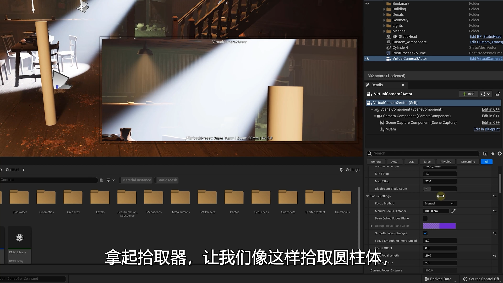The image size is (503, 283).
Task: Select Scene Capture Component in component tree
Action: click(421, 123)
